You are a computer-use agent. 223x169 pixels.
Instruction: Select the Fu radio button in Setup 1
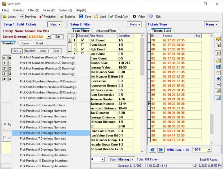(x=5, y=125)
